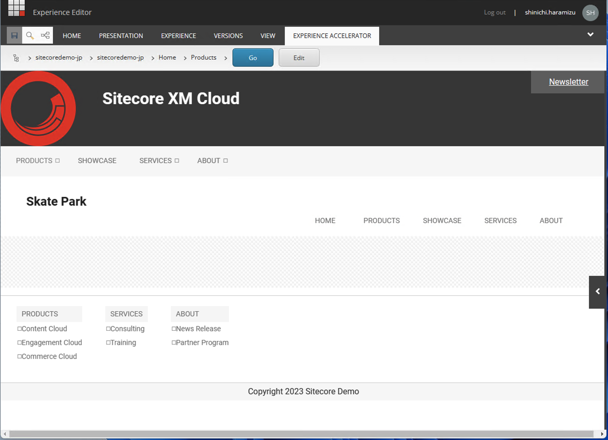The image size is (608, 440).
Task: Click second sitecoredemo-jp breadcrumb
Action: pyautogui.click(x=120, y=58)
